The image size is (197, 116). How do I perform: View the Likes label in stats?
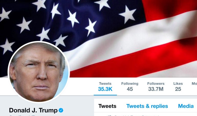178,83
